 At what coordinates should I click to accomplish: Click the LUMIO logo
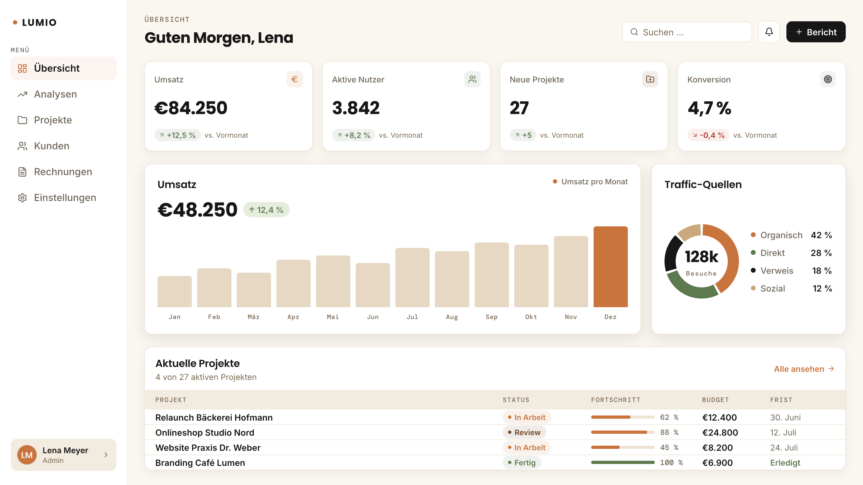[35, 22]
